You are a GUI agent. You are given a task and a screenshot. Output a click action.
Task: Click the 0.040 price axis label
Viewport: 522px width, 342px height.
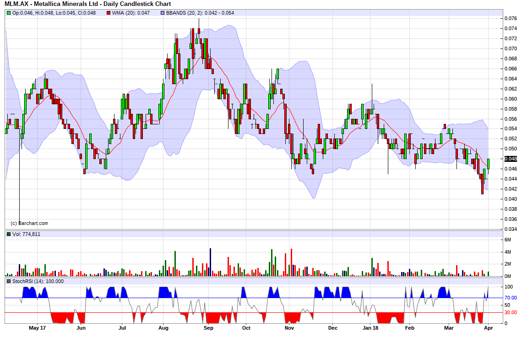click(511, 199)
